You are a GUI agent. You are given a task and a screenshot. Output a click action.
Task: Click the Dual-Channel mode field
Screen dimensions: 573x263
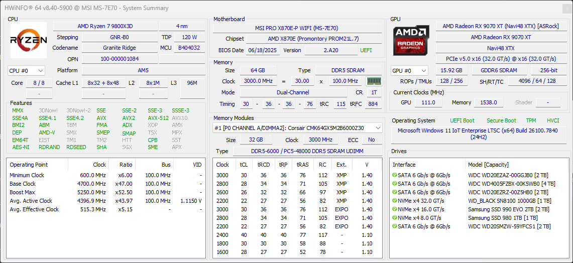point(293,92)
